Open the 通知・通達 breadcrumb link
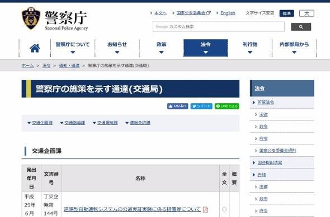Screen dimensions: 330x217 coord(69,65)
